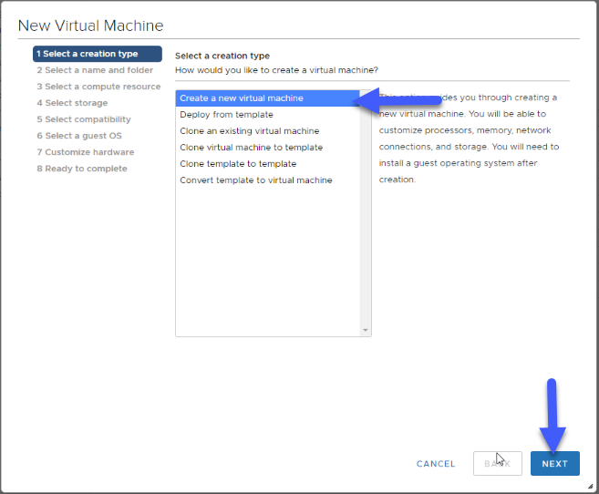
Task: Open step 7 Customize hardware
Action: tap(85, 152)
